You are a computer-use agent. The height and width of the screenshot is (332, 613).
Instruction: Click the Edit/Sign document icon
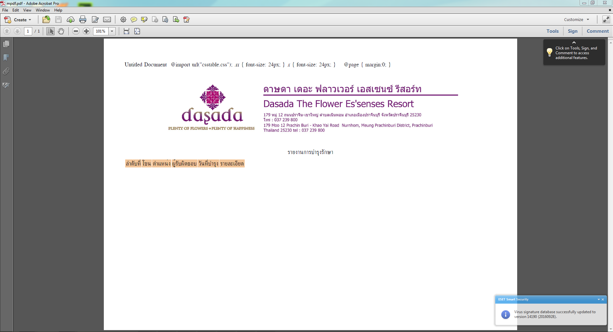click(95, 20)
